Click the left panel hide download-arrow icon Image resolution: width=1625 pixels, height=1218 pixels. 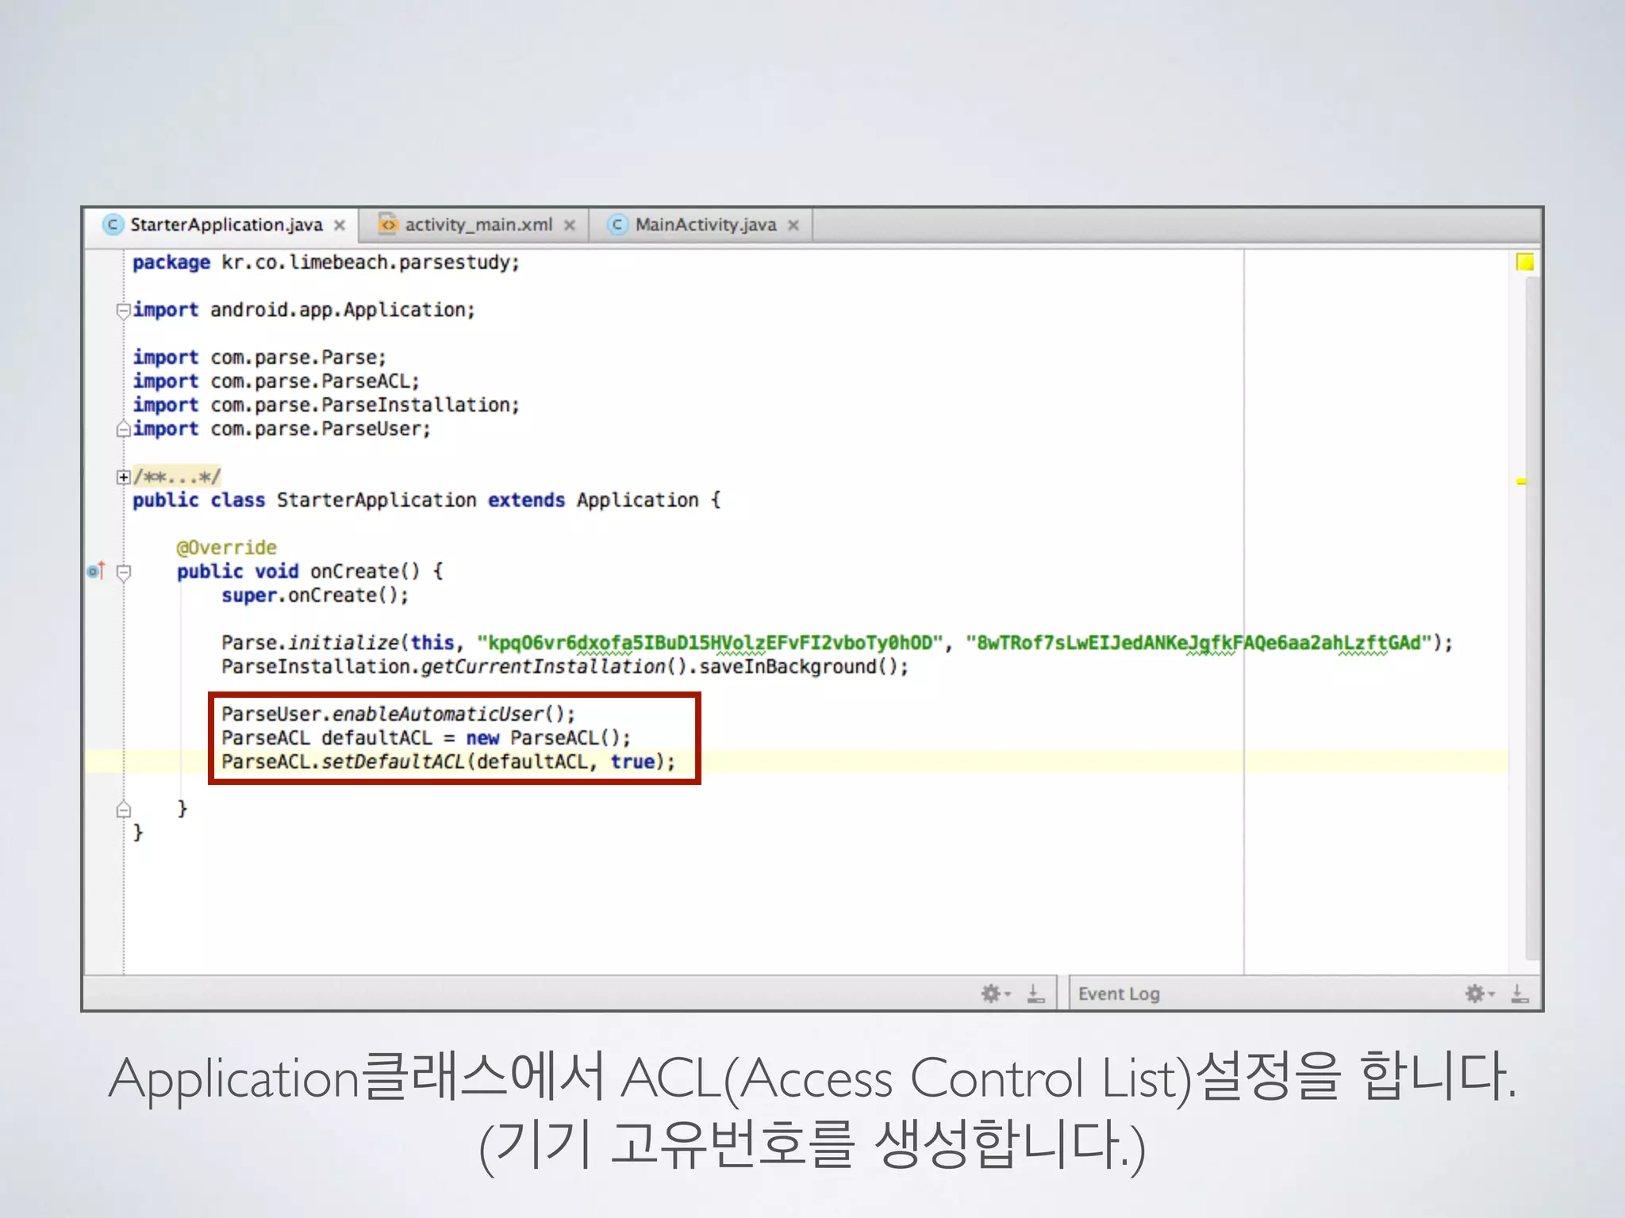pyautogui.click(x=1035, y=993)
